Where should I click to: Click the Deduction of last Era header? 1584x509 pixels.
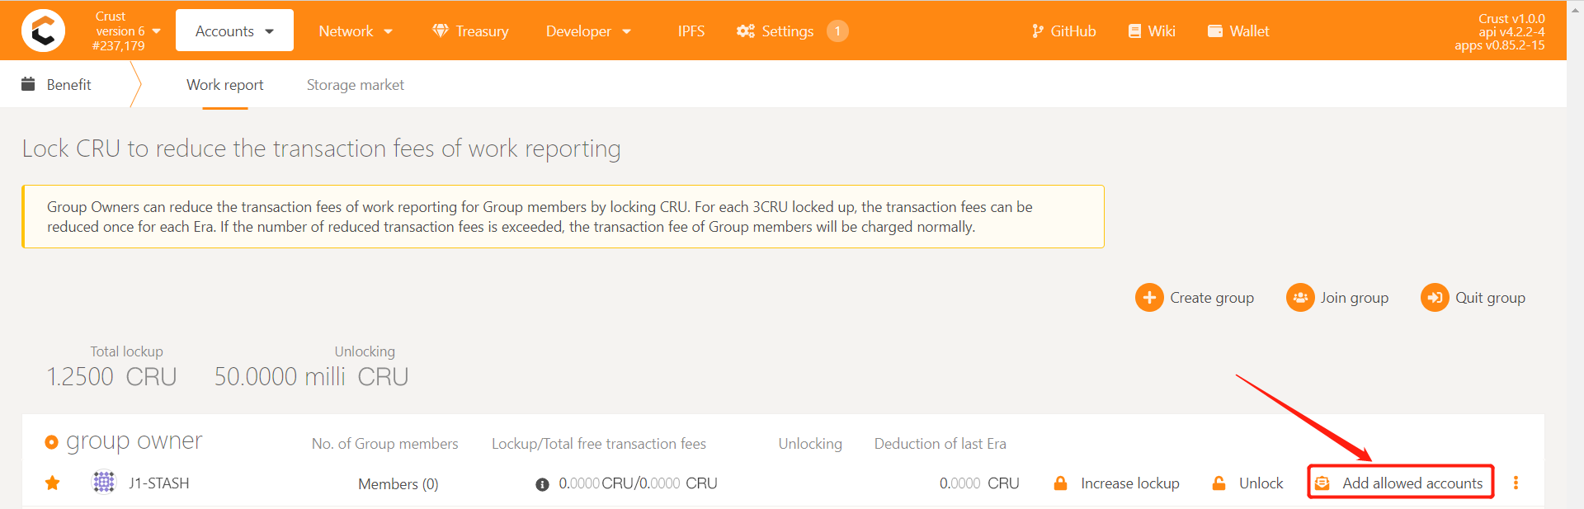click(x=940, y=444)
